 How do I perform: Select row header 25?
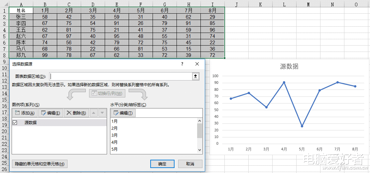click(4, 163)
